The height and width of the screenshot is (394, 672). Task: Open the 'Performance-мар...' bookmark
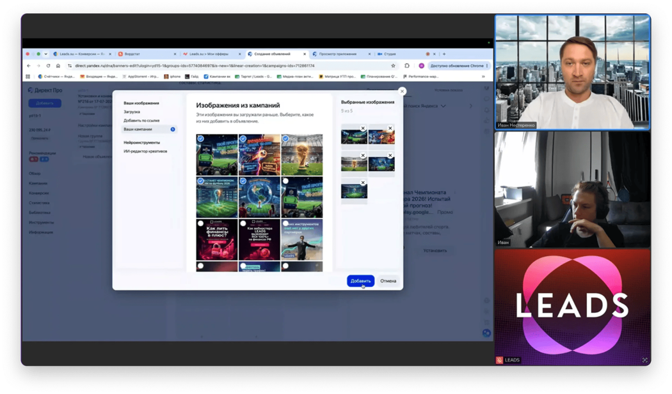pyautogui.click(x=420, y=77)
